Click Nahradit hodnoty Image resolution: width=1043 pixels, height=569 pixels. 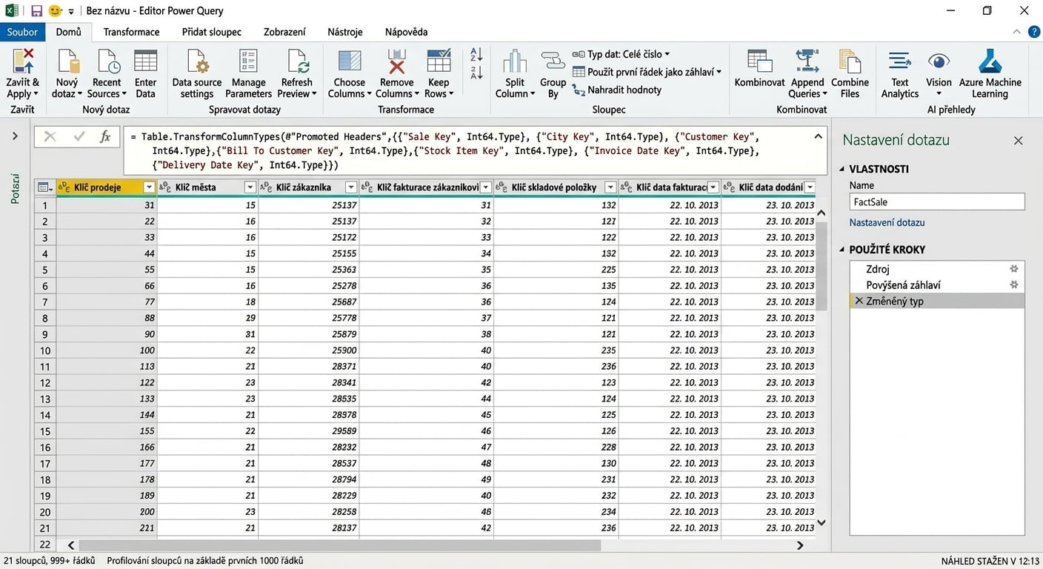tap(616, 90)
